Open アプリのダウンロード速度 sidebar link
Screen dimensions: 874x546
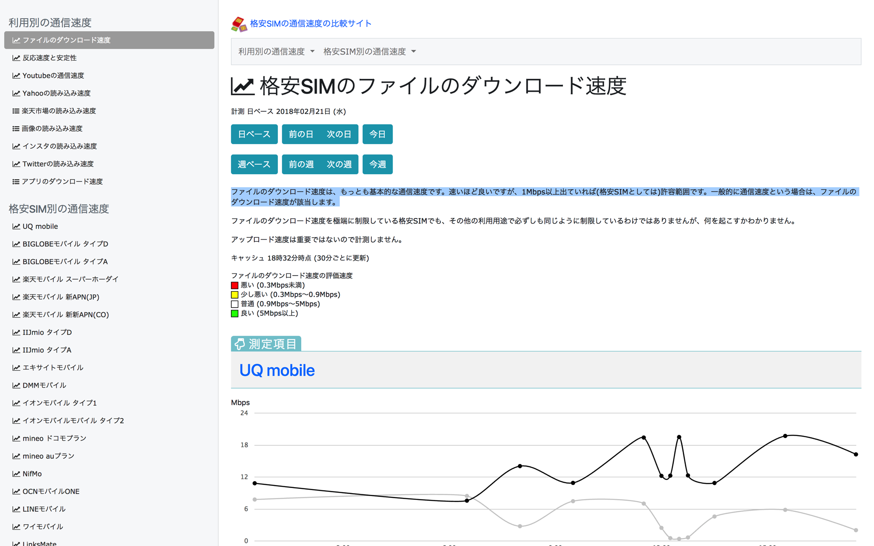tap(62, 182)
